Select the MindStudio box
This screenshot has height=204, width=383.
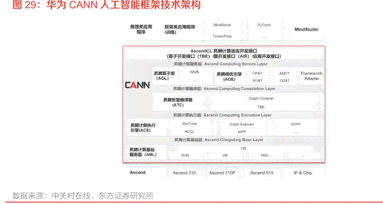(x=306, y=29)
